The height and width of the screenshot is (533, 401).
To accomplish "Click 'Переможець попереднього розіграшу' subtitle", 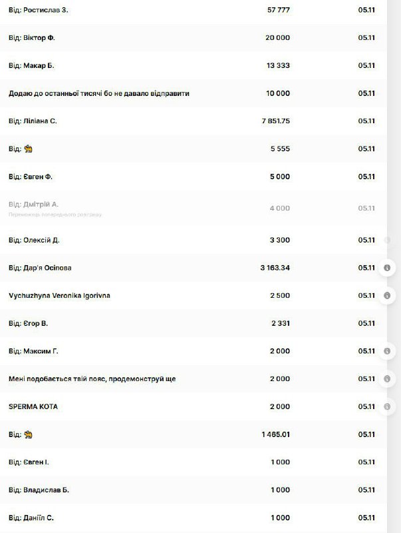I will click(x=55, y=215).
